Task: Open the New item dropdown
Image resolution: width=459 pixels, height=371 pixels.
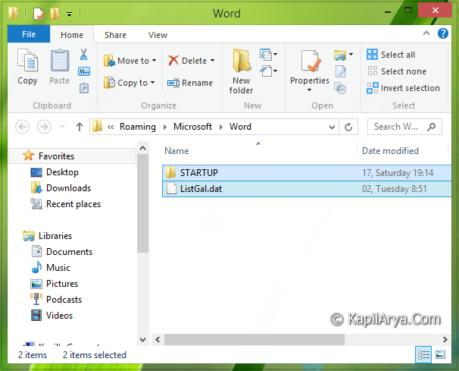Action: (268, 55)
